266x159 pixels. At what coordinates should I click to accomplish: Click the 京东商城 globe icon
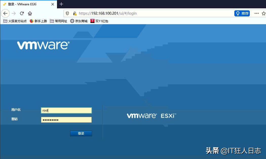72,21
